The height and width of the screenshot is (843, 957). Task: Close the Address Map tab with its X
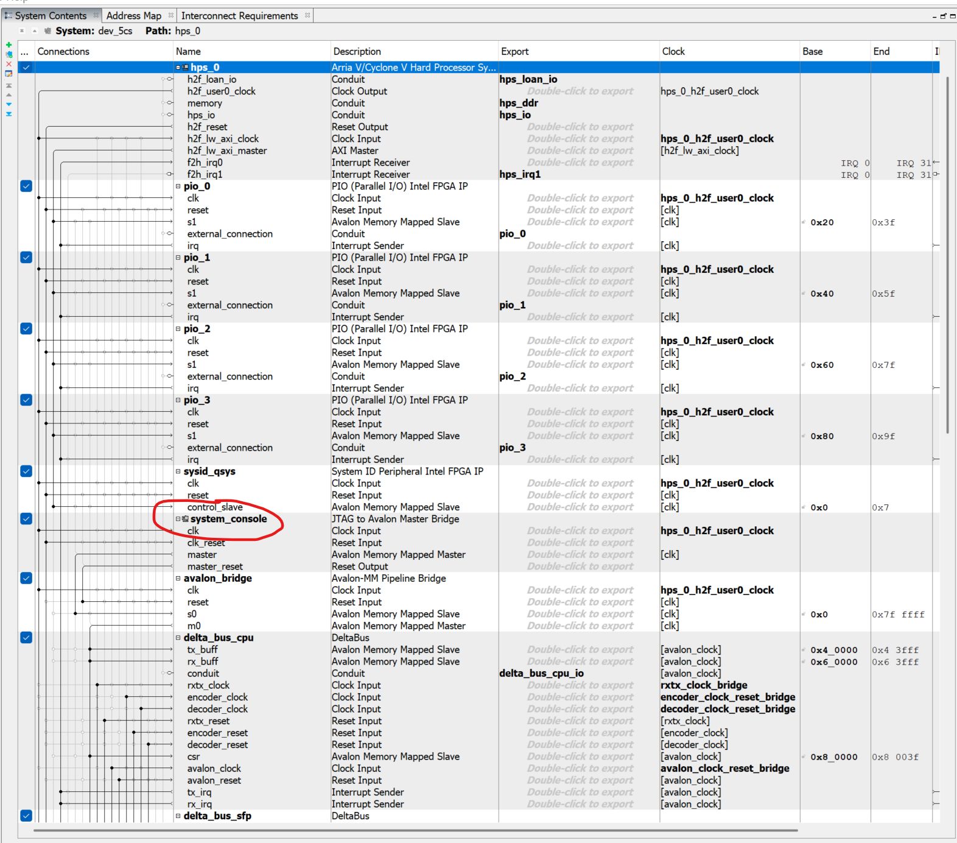pos(170,16)
